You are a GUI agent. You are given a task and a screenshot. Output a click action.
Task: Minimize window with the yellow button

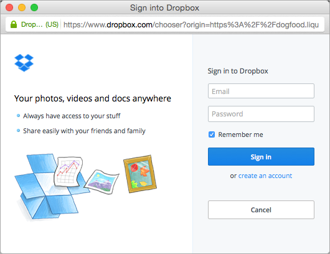[22, 7]
